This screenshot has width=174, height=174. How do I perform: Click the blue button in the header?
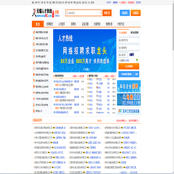(125, 13)
